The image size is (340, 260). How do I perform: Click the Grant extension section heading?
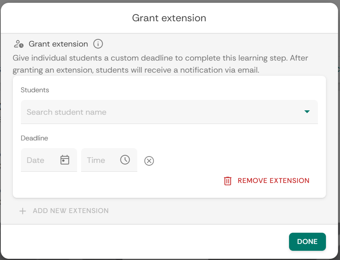tap(58, 44)
